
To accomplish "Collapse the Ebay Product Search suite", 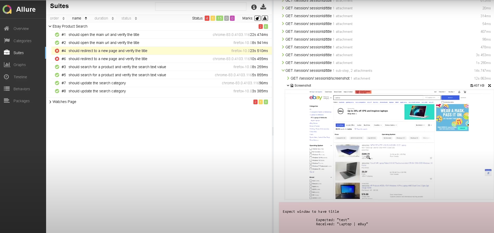I will (x=50, y=26).
